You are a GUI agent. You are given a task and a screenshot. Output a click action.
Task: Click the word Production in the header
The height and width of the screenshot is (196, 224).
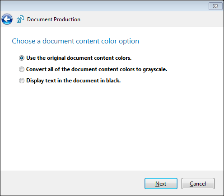click(x=67, y=19)
